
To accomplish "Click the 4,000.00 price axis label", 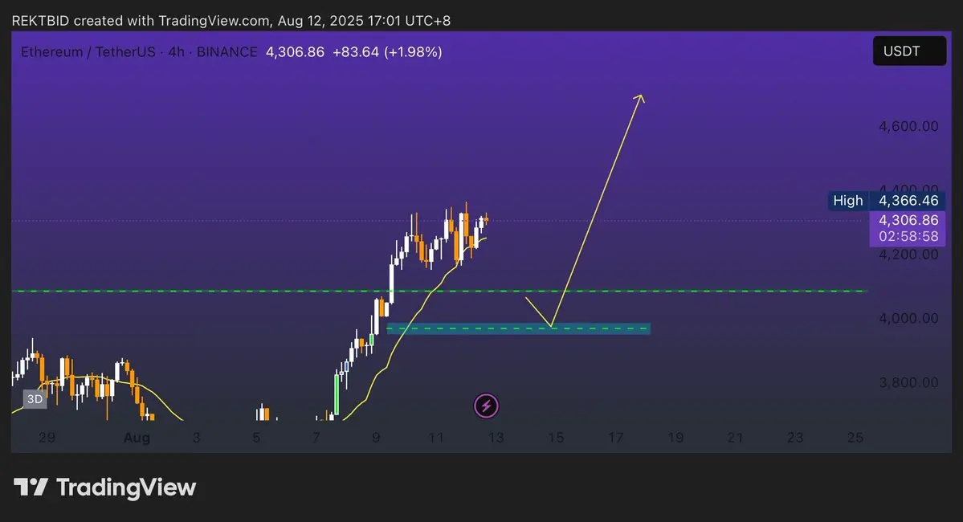I will pos(908,318).
